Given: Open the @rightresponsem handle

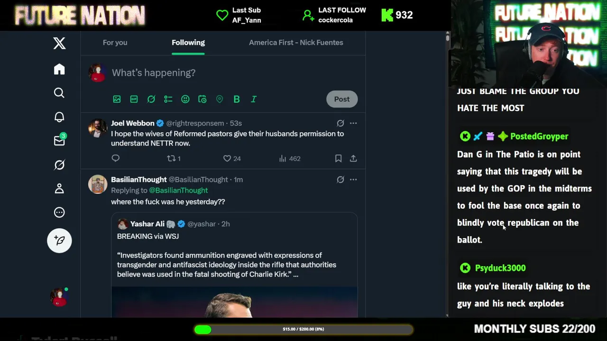Looking at the screenshot, I should point(195,123).
